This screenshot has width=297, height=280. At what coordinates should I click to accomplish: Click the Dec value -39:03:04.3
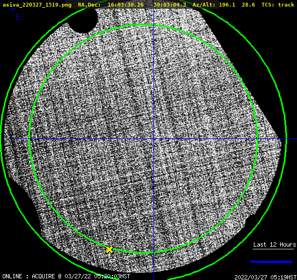(168, 5)
